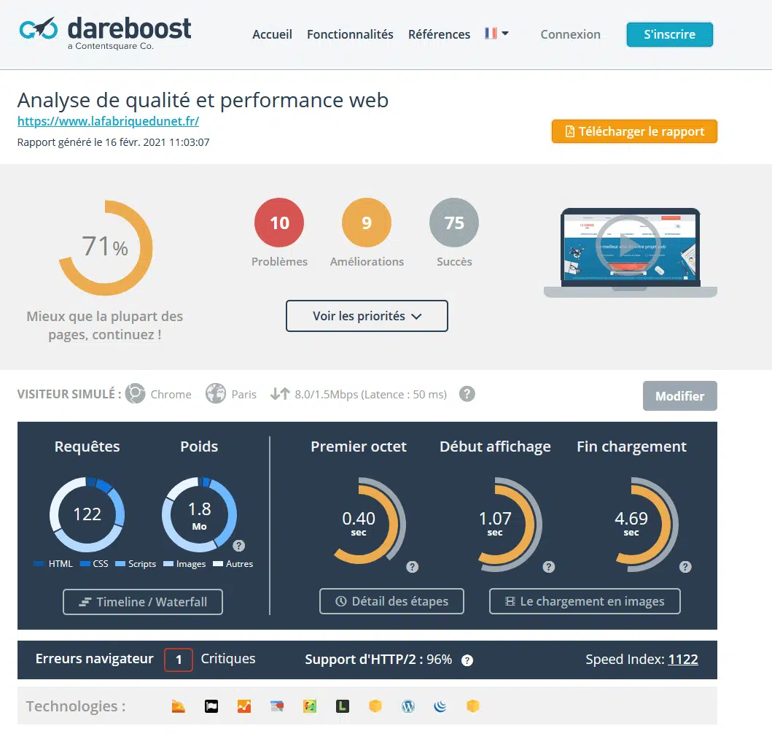Click the 'Technologies :' label
The height and width of the screenshot is (734, 772).
pyautogui.click(x=76, y=706)
